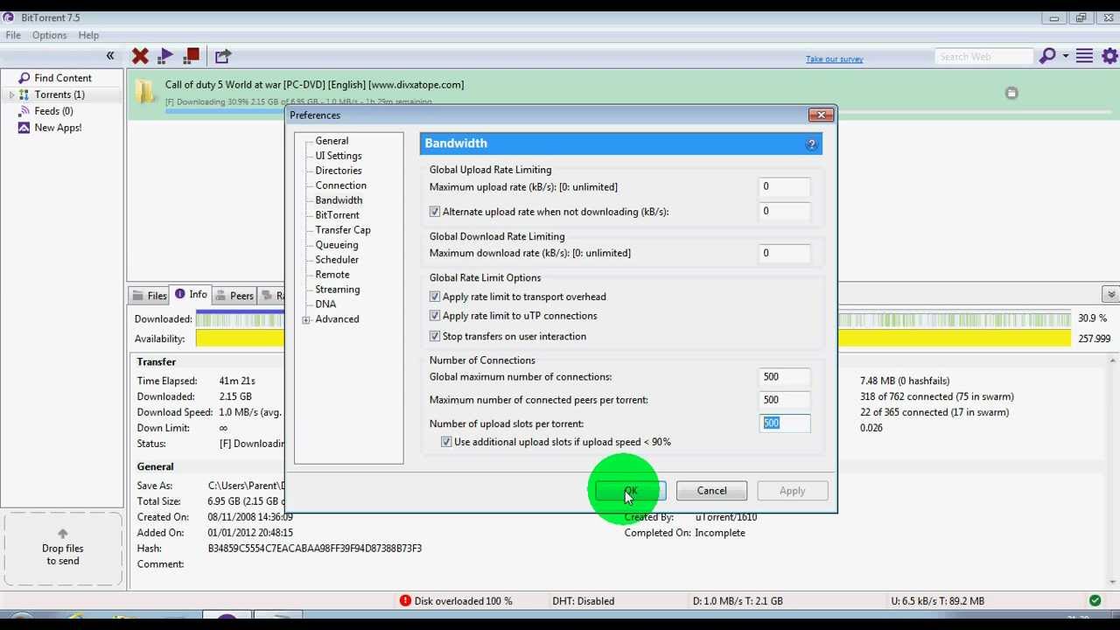Open settings via purple gear icon

1109,56
